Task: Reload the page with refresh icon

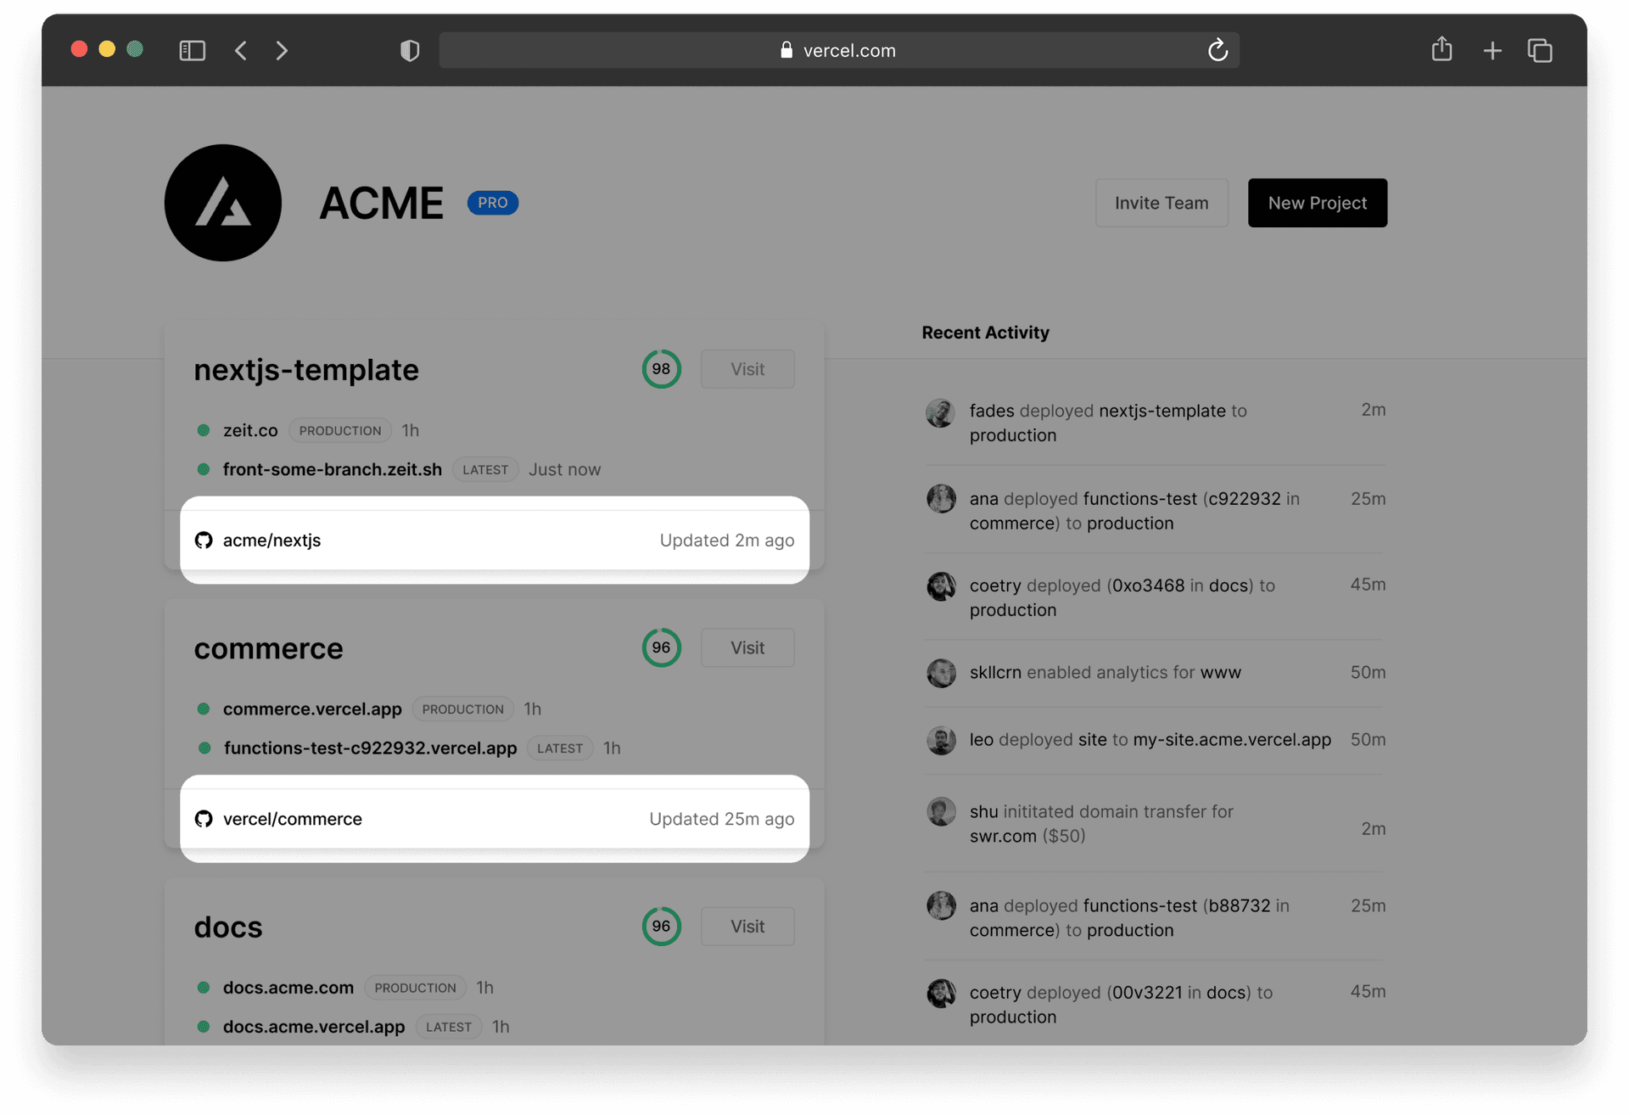Action: [x=1218, y=51]
